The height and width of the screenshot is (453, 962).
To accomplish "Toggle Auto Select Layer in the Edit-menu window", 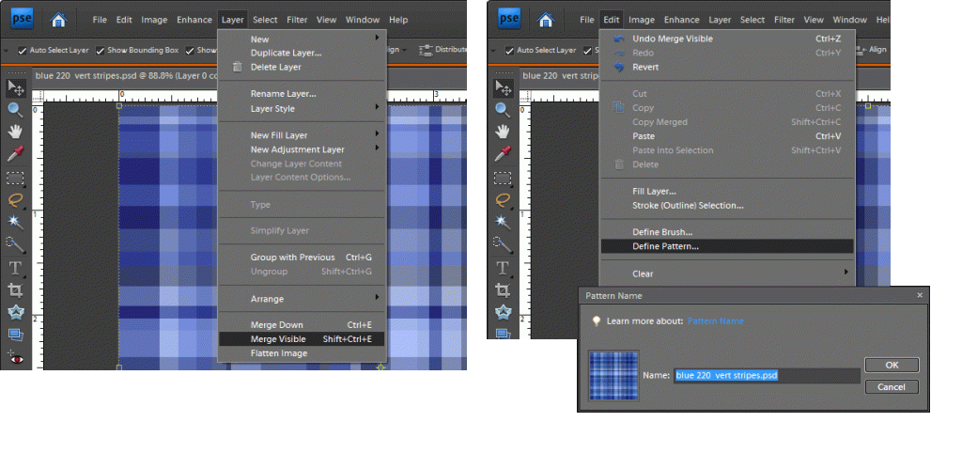I will (x=509, y=51).
